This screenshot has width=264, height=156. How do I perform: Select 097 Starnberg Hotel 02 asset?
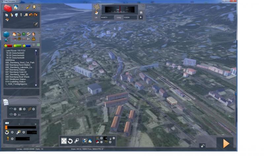16,72
